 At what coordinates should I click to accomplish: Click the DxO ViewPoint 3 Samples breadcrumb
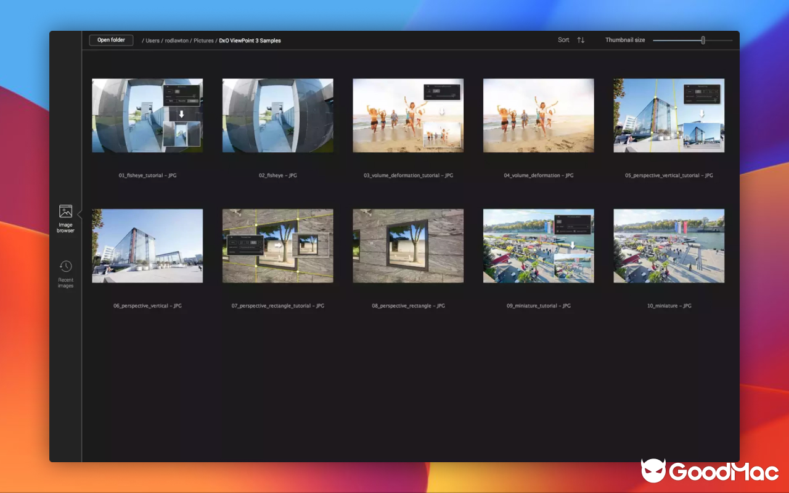pos(248,40)
